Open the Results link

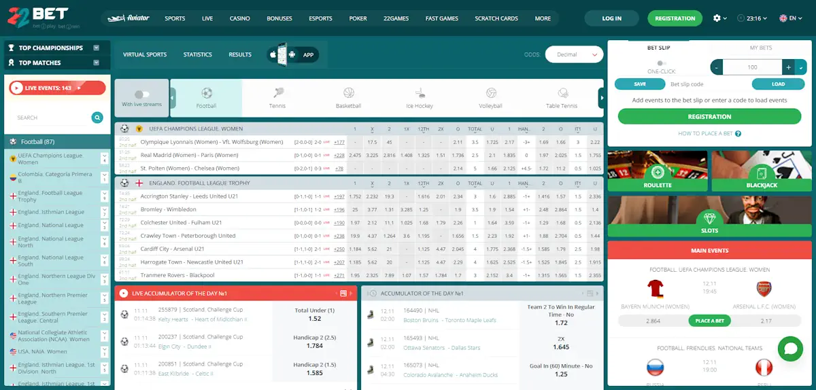pyautogui.click(x=240, y=54)
